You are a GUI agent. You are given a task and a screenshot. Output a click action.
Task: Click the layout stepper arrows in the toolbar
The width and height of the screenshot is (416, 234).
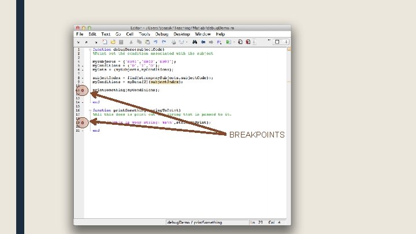coord(286,42)
